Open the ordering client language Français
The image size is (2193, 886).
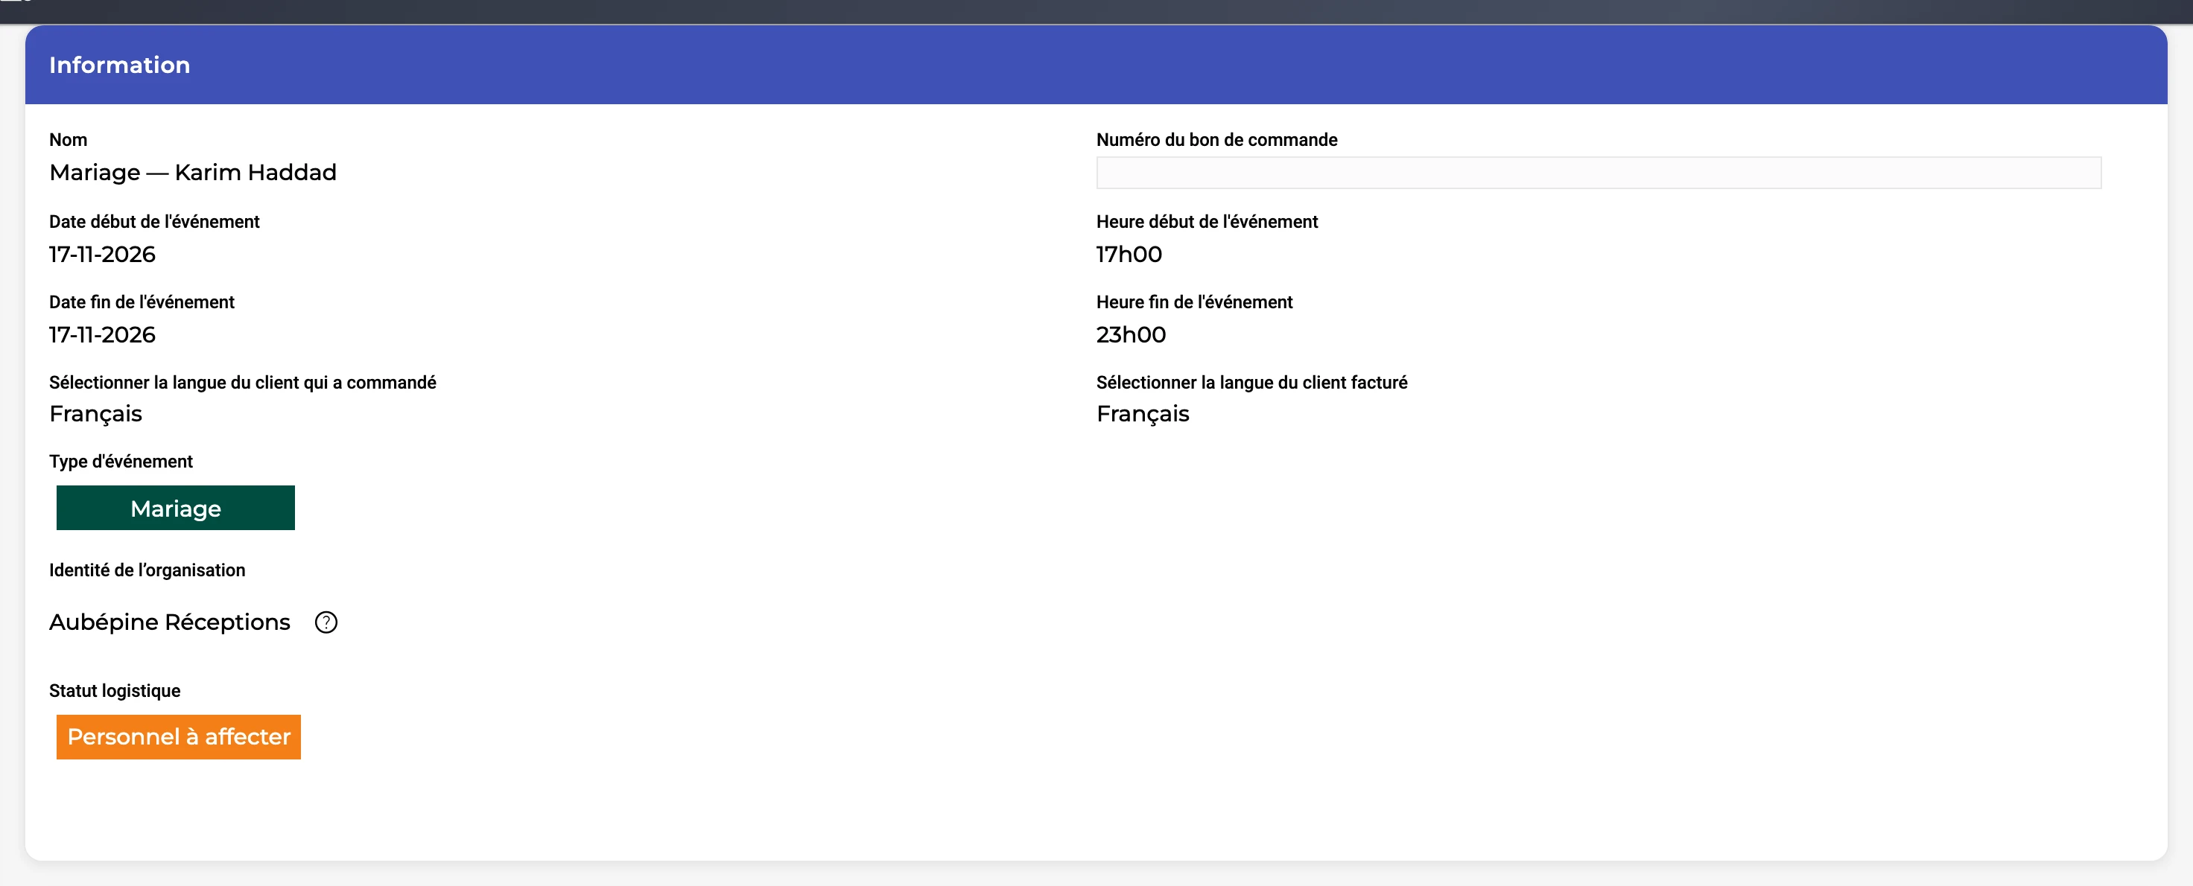[95, 415]
